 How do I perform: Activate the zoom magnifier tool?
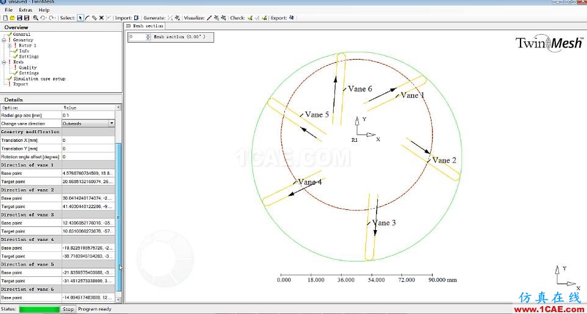[x=35, y=18]
